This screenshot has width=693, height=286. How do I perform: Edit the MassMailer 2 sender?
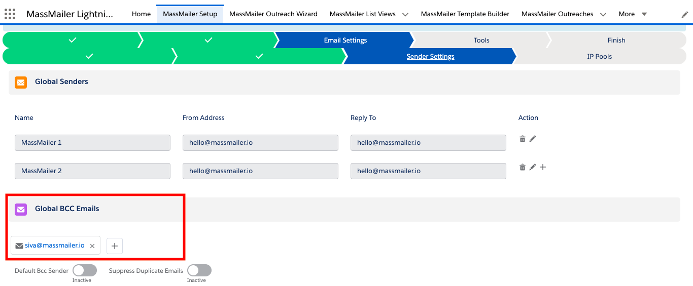(533, 167)
